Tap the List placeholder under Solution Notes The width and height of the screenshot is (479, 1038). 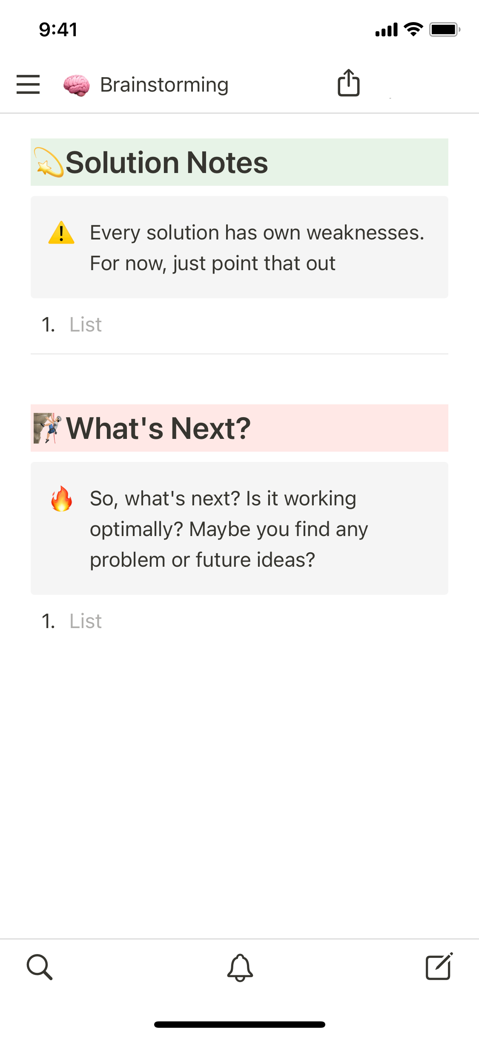86,325
